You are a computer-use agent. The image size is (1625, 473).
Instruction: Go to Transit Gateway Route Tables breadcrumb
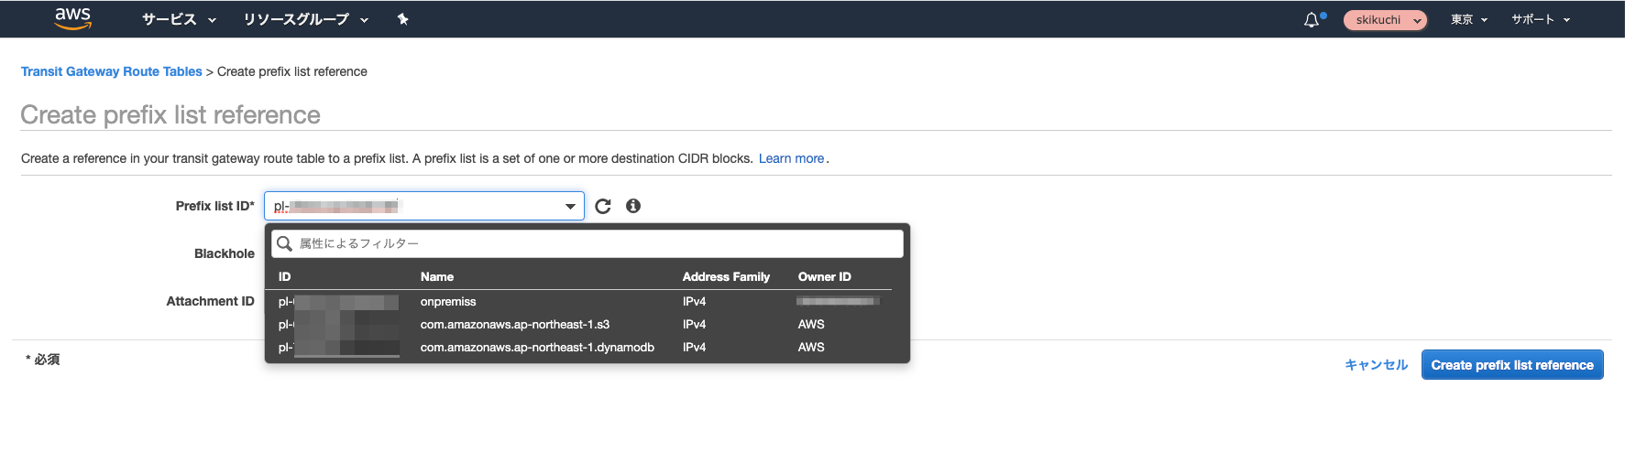pyautogui.click(x=111, y=71)
